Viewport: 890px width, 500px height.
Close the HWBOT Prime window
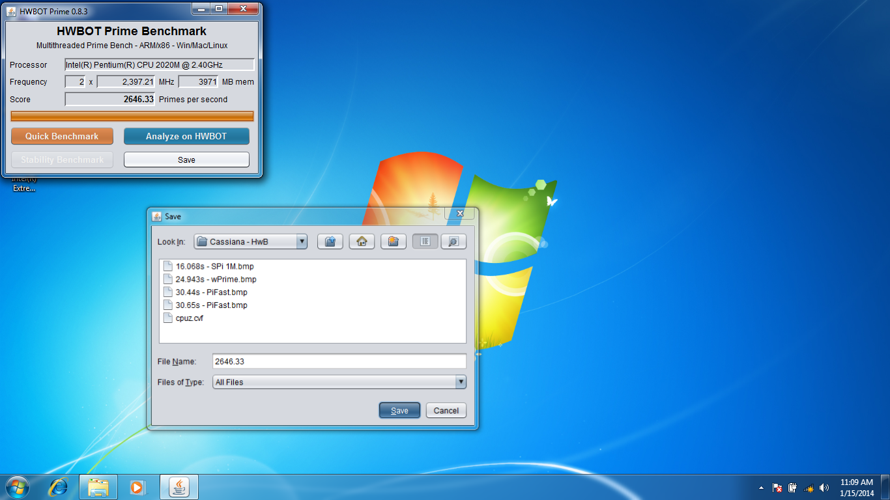pyautogui.click(x=242, y=8)
